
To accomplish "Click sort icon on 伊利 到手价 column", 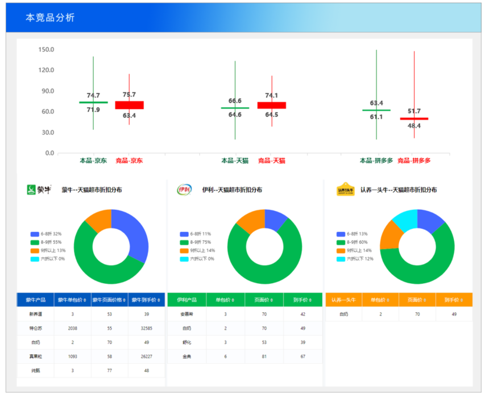I will coord(310,300).
